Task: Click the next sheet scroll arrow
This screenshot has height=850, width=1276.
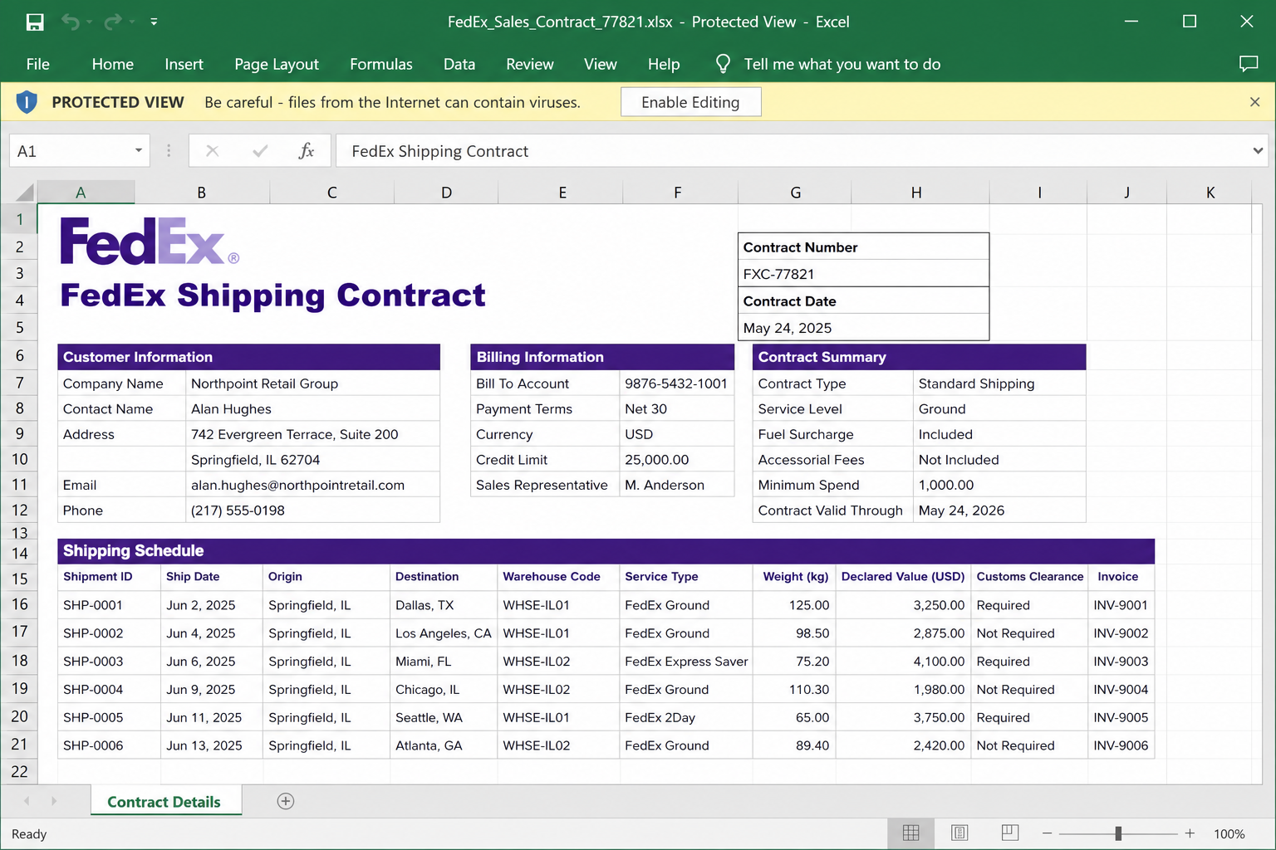Action: point(54,801)
